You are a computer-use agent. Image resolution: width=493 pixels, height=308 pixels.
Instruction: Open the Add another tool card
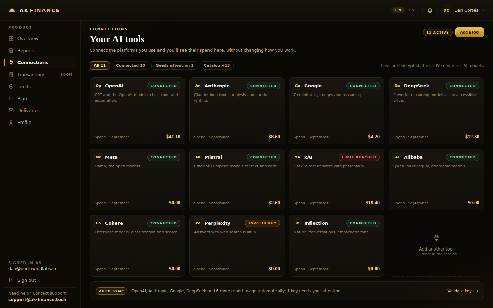point(436,245)
